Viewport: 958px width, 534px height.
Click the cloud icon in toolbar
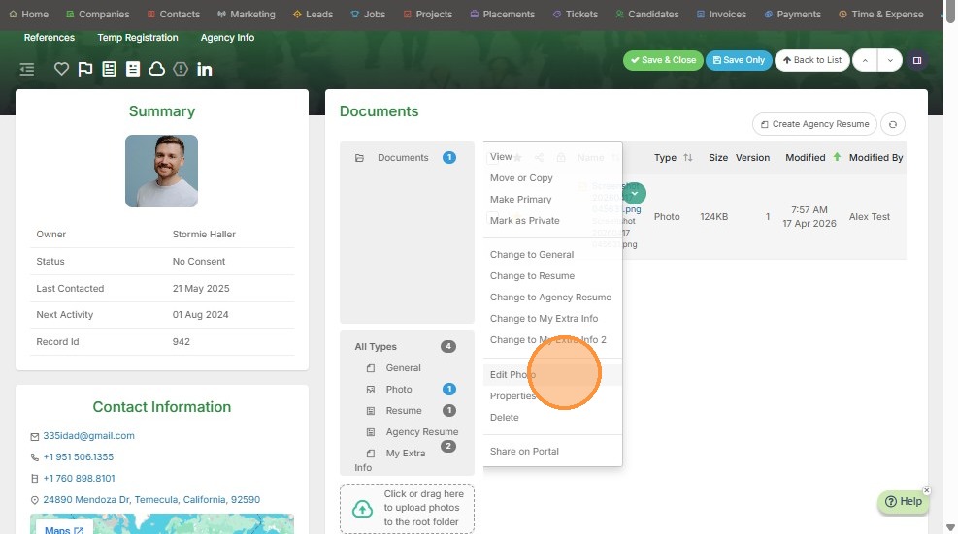click(x=156, y=69)
